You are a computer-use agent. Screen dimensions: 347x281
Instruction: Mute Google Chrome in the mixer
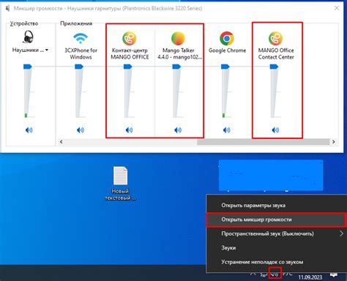[x=227, y=130]
